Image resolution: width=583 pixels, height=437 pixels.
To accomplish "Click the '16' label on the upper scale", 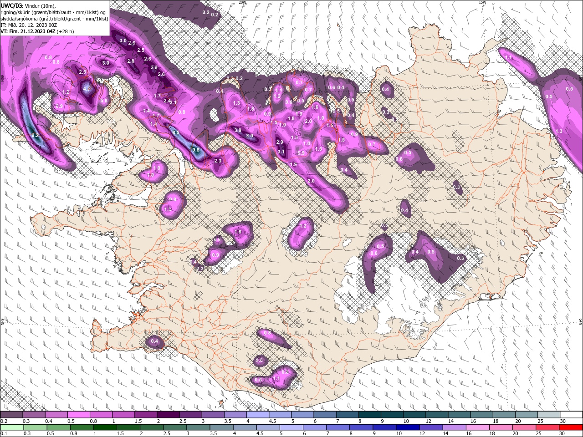I will pos(473,421).
